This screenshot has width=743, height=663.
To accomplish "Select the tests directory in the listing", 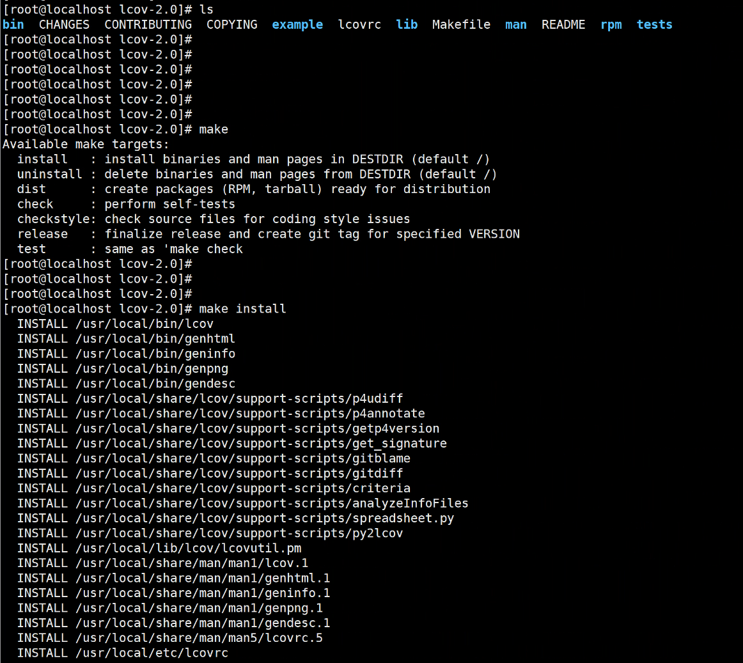I will pyautogui.click(x=654, y=25).
